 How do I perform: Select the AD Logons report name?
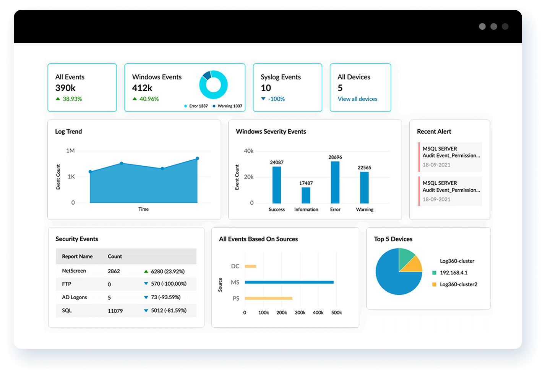coord(75,297)
